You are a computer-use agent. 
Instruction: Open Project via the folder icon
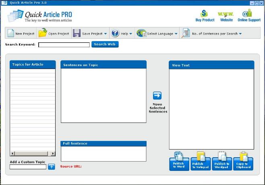click(43, 33)
